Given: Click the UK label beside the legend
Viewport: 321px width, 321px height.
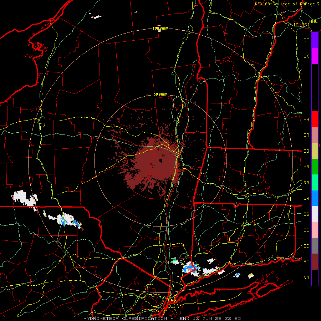Looking at the screenshot, I should (x=306, y=56).
